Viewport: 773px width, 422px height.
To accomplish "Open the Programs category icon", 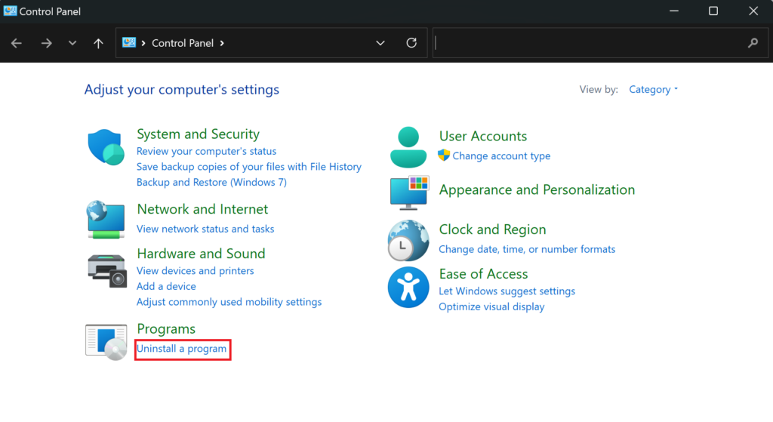I will point(106,341).
